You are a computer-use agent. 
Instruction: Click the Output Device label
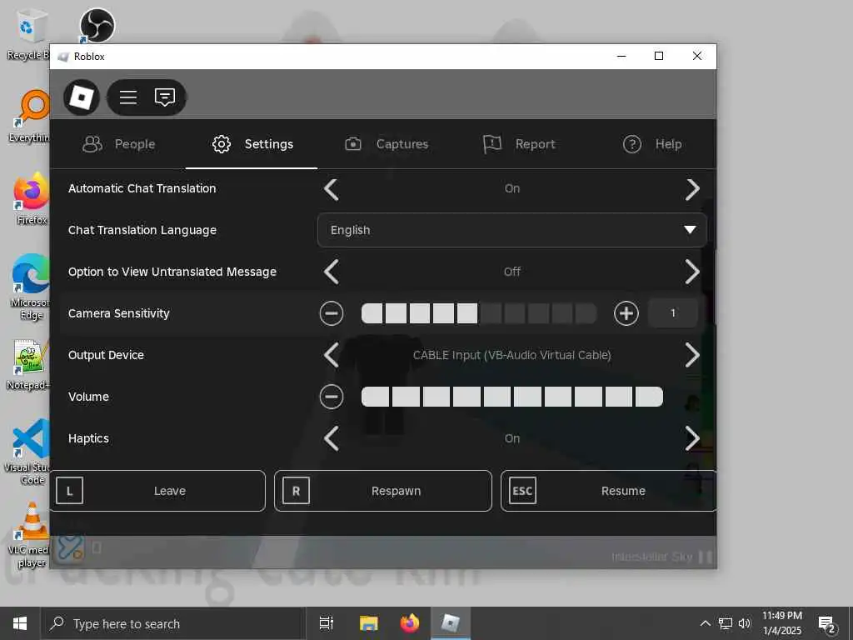tap(106, 355)
